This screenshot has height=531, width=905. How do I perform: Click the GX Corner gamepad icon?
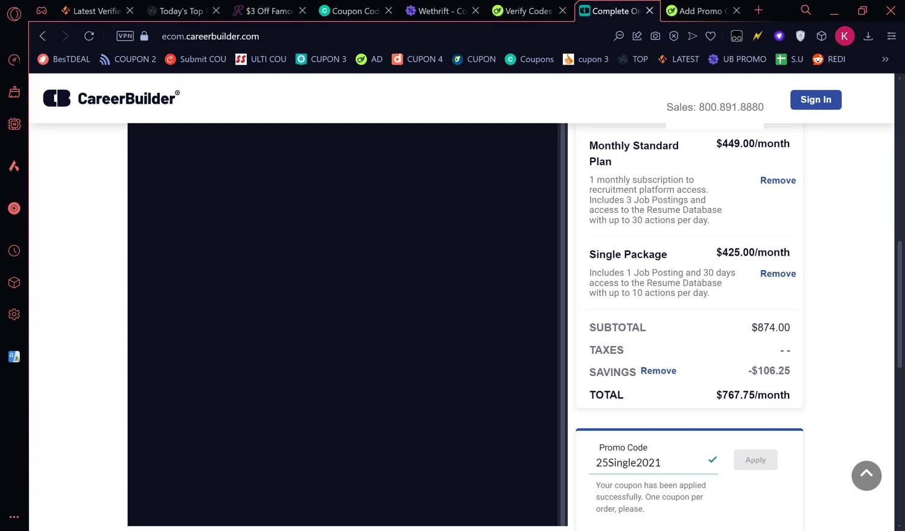(42, 11)
